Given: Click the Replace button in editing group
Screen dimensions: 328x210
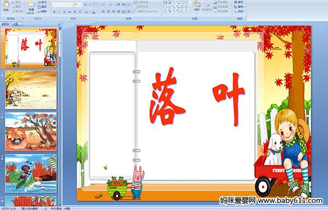Looking at the screenshot, I should click(239, 7).
